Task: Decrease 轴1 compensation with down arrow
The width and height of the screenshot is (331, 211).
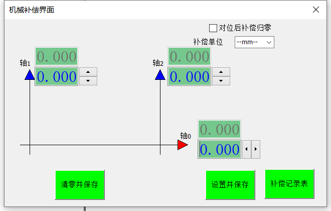Action: tap(88, 81)
